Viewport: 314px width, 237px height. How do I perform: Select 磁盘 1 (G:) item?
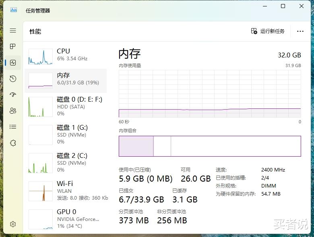[66, 135]
